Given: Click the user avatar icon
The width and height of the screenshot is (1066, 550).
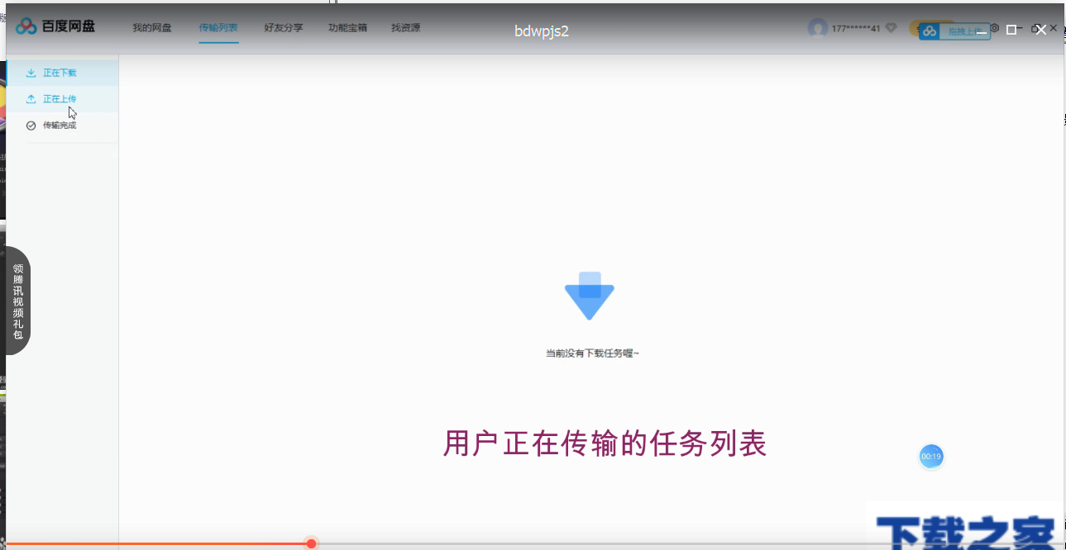Looking at the screenshot, I should click(818, 27).
